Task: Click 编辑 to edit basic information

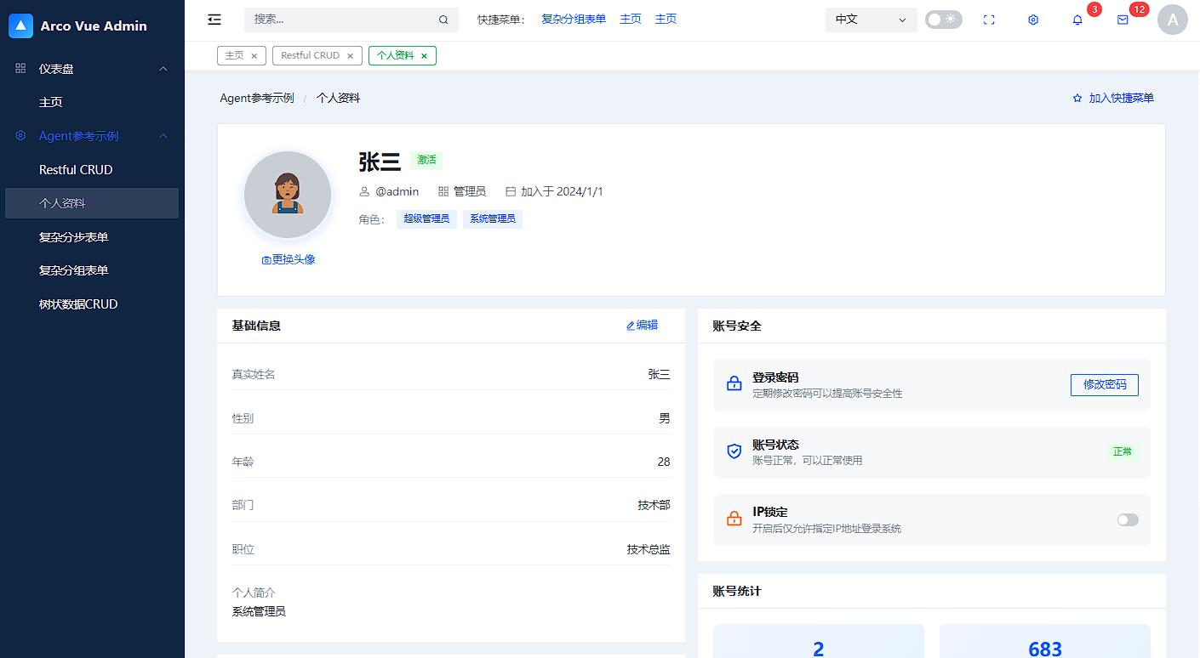Action: [642, 325]
